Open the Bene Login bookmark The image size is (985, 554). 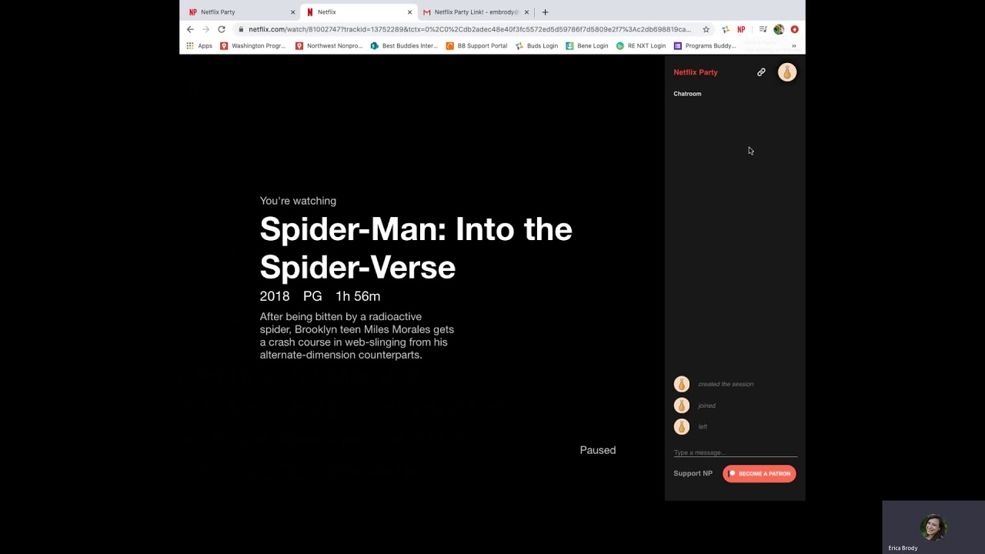(x=587, y=46)
